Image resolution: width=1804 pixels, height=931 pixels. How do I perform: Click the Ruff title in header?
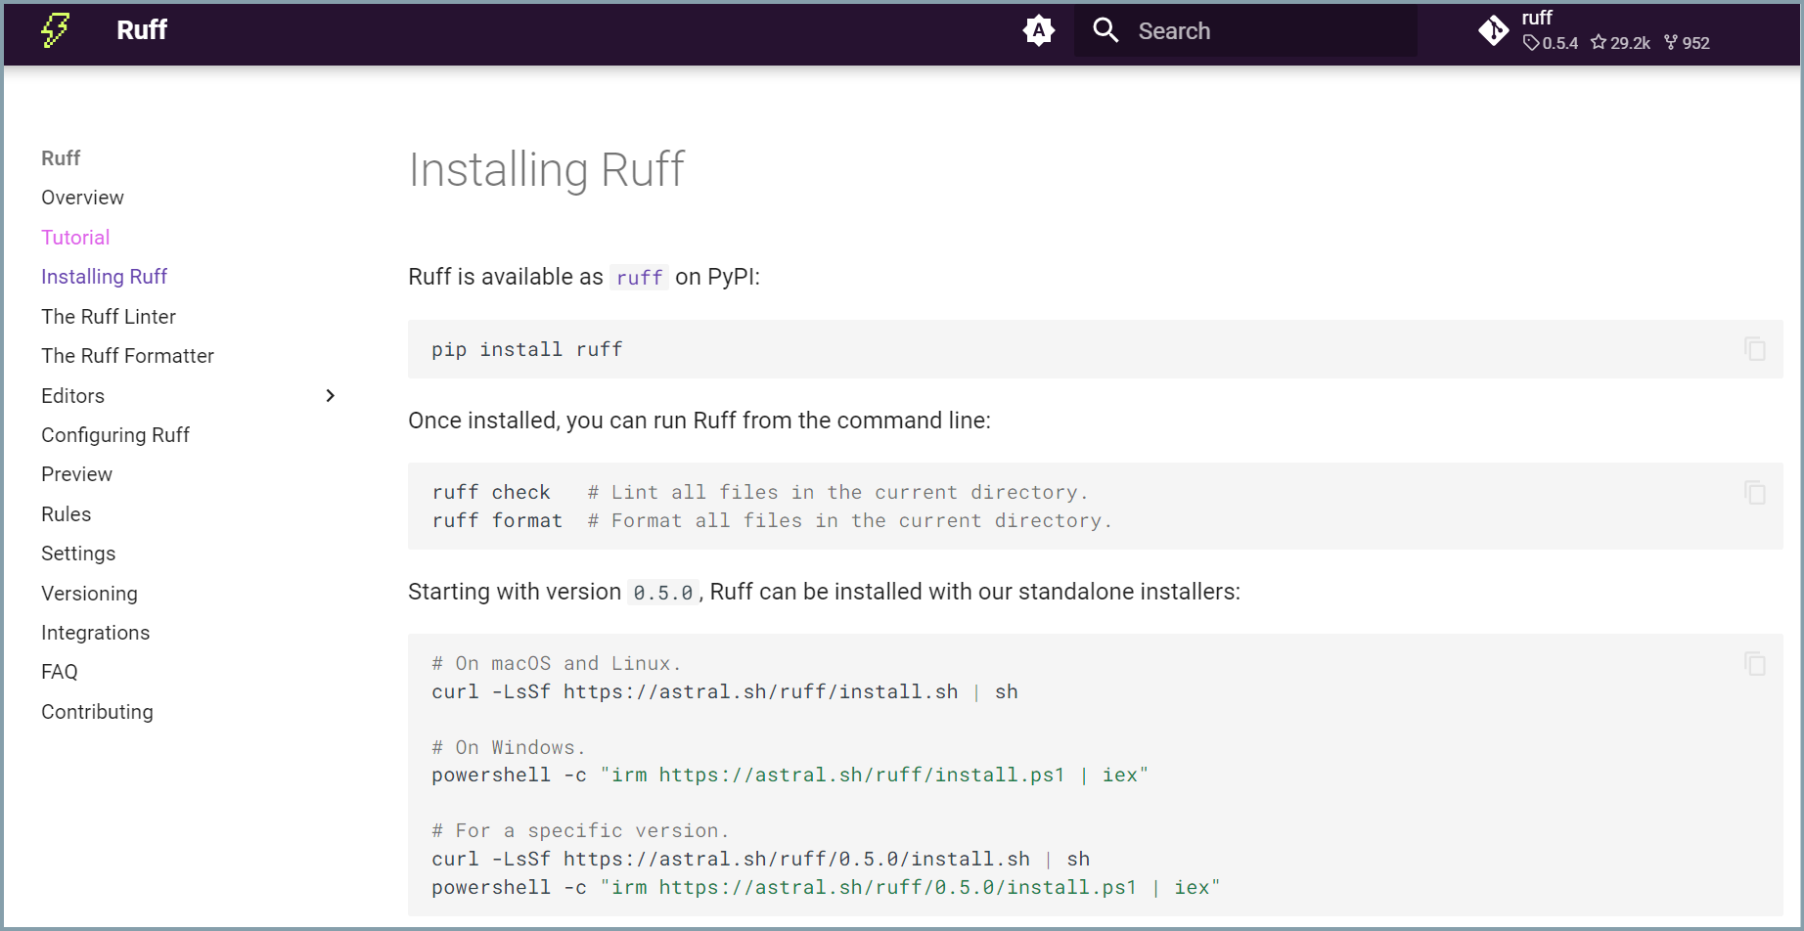click(x=142, y=30)
